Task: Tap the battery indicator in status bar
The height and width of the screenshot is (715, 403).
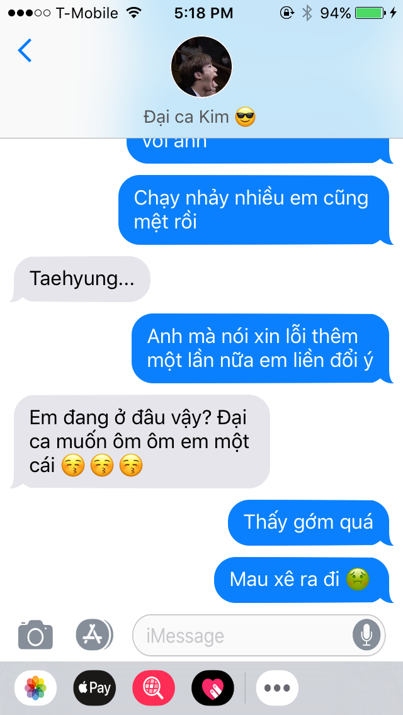Action: click(x=371, y=13)
